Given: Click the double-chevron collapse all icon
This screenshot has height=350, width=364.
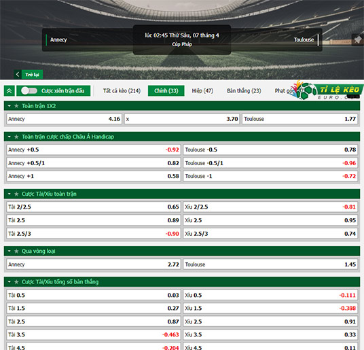Looking at the screenshot, I should [10, 91].
